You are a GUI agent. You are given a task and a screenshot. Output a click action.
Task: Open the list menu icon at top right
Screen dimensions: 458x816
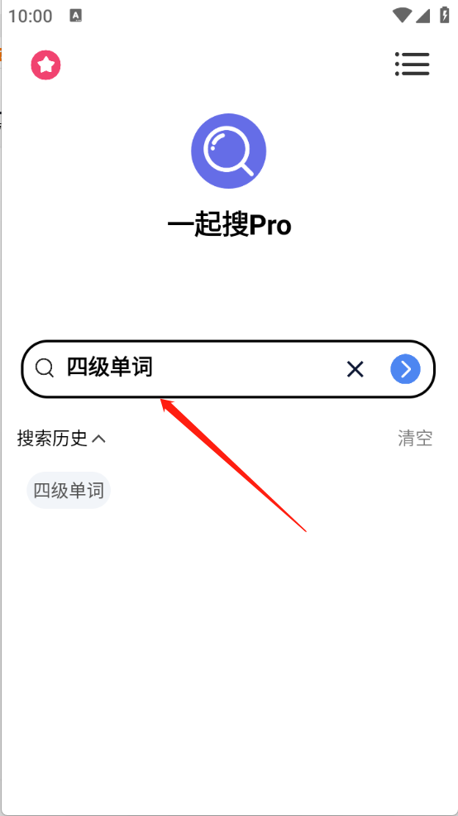[413, 64]
